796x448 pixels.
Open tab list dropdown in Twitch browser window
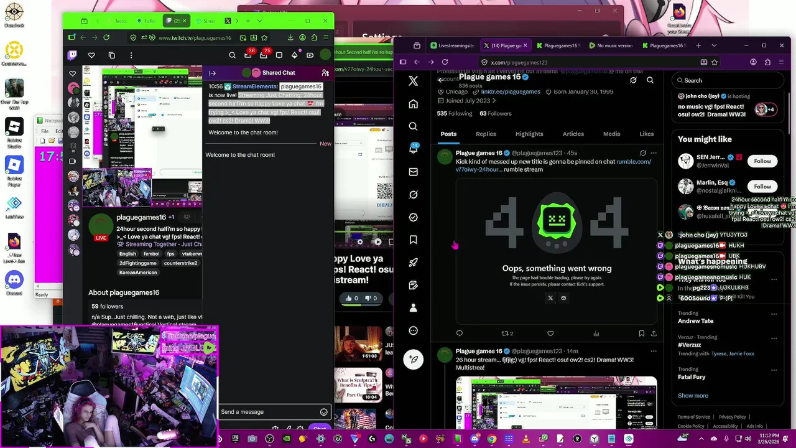(261, 21)
